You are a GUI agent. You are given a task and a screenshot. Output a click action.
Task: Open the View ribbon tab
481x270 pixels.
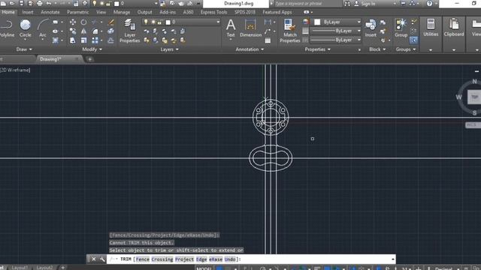(x=101, y=12)
